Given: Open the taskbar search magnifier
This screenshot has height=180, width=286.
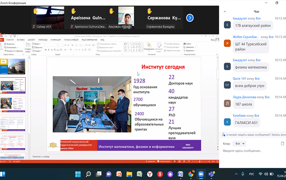Looking at the screenshot, I should (88, 174).
